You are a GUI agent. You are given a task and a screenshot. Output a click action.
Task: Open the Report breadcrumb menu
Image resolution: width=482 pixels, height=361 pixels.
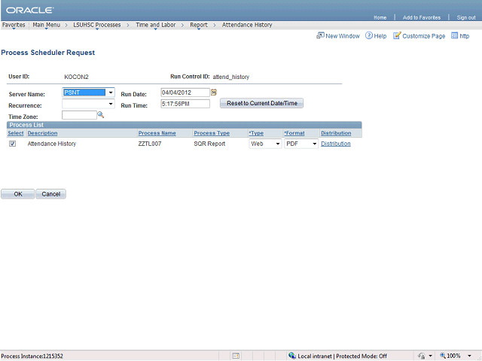(199, 25)
